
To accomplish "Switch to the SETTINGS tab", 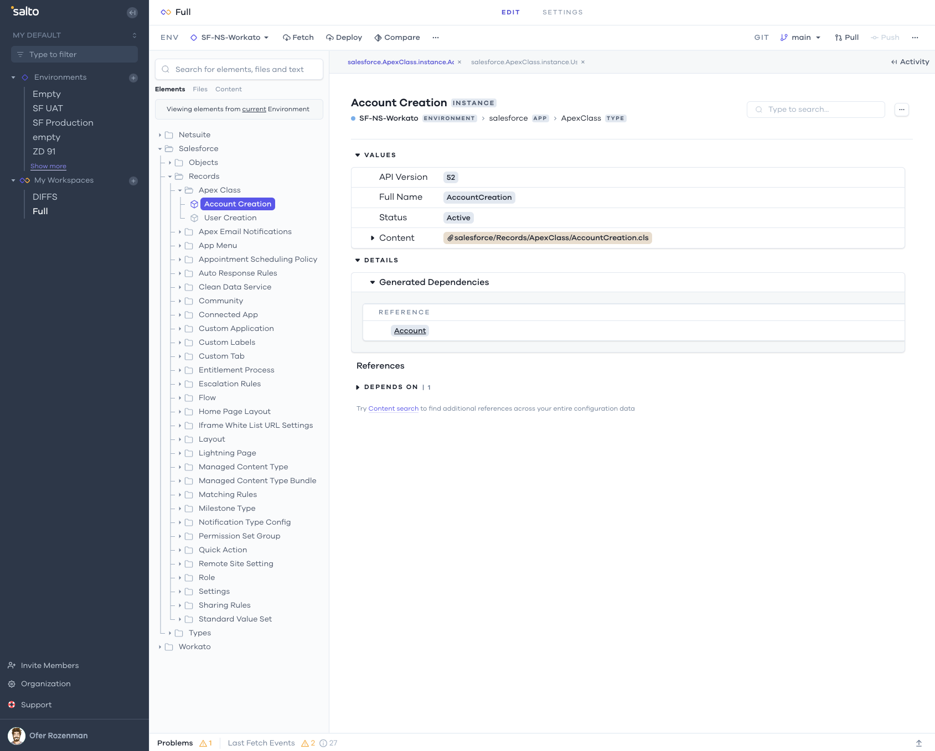I will tap(562, 12).
